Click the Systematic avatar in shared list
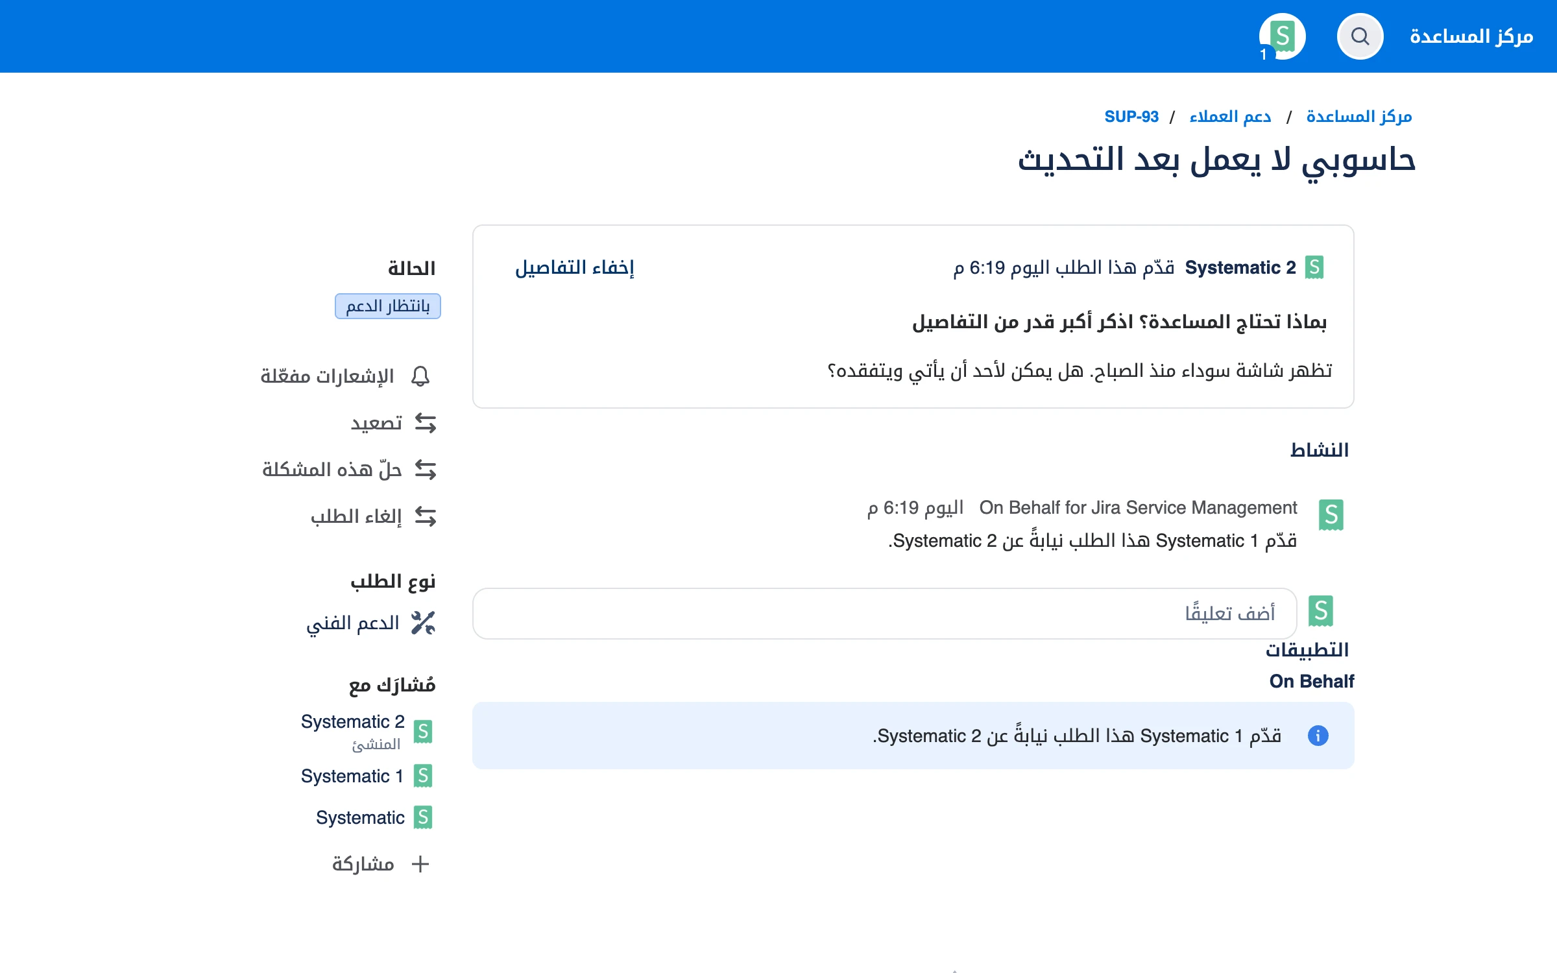The width and height of the screenshot is (1557, 973). [x=423, y=817]
